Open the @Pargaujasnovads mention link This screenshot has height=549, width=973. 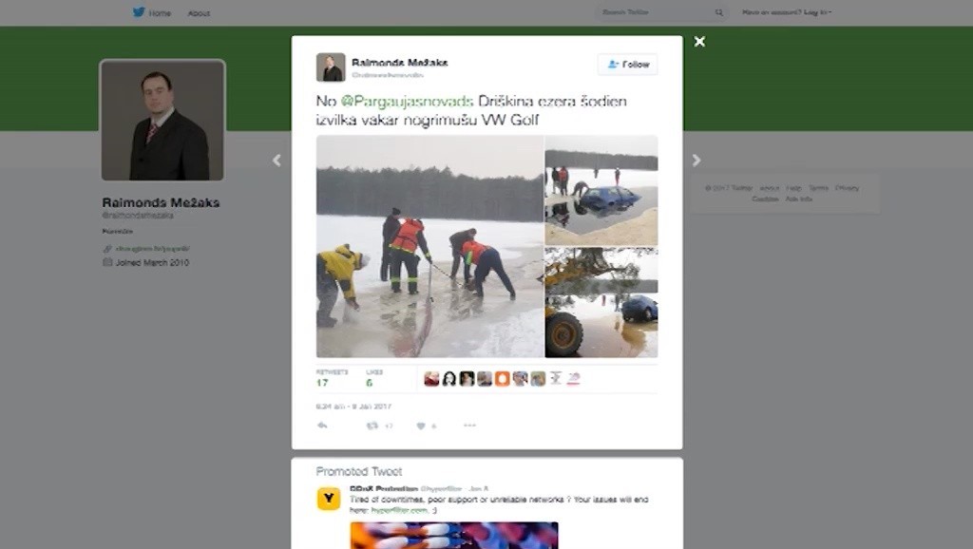[407, 101]
